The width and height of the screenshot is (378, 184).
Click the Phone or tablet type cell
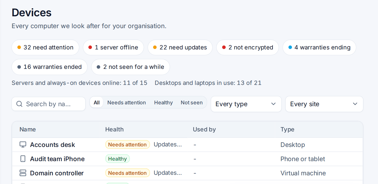point(303,159)
